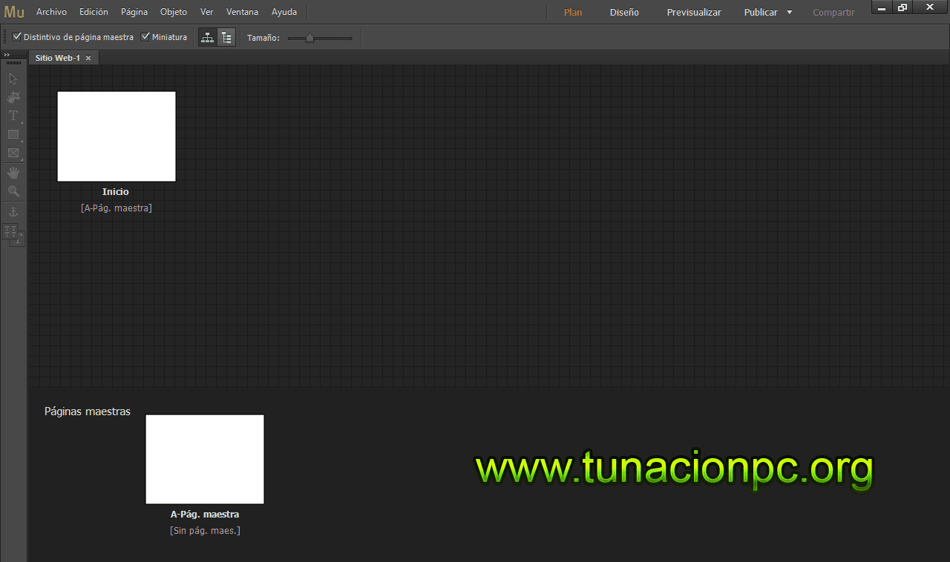Screen dimensions: 950x562
Task: Open the Ver menu
Action: 206,12
